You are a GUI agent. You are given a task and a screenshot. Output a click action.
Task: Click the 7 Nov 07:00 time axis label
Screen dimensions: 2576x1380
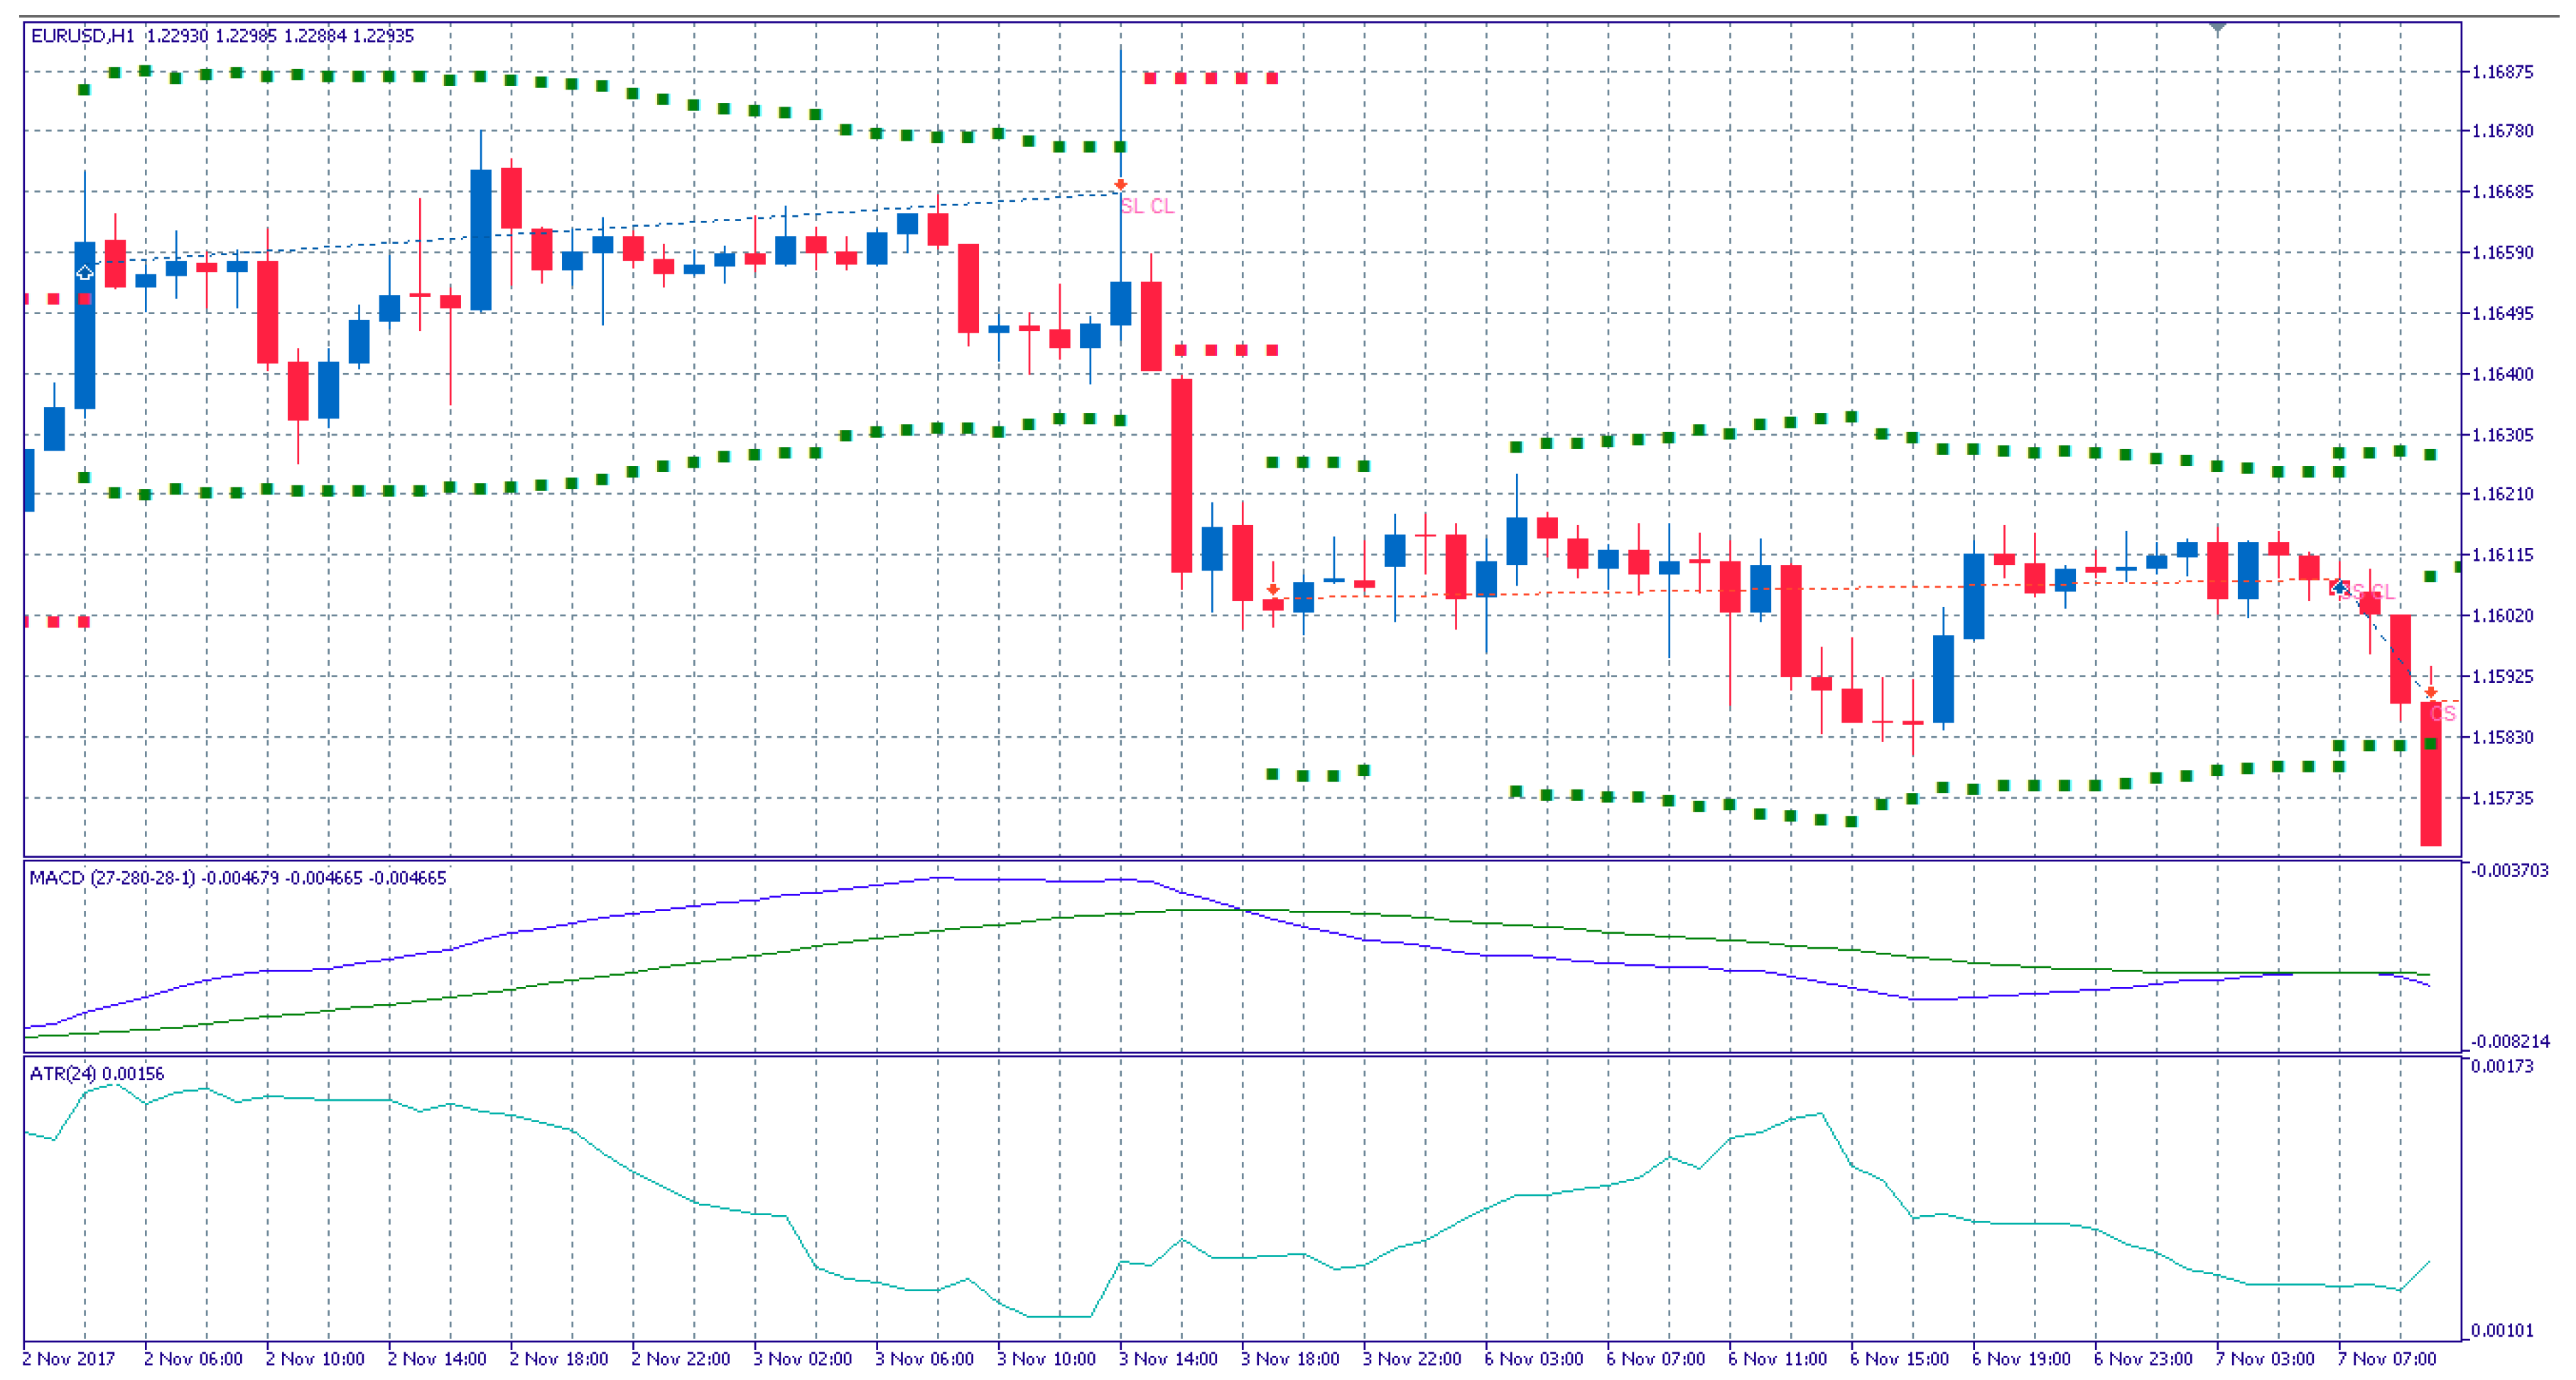coord(2386,1359)
